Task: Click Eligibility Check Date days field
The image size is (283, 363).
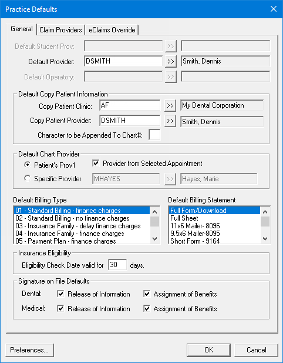Action: pos(117,265)
